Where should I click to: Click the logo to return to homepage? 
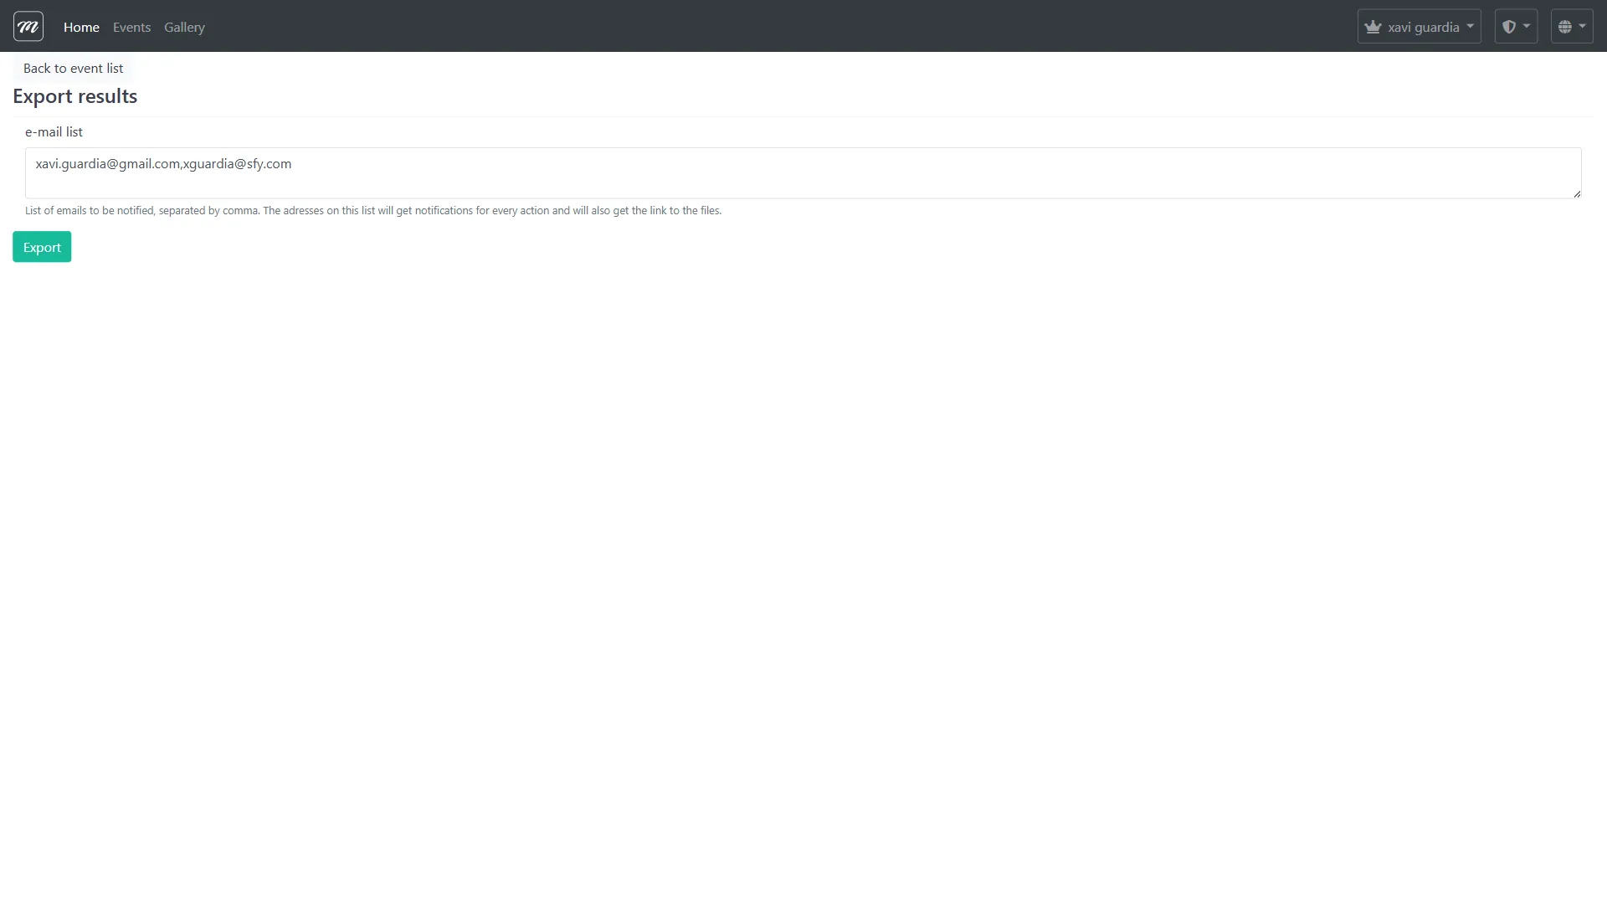click(28, 26)
